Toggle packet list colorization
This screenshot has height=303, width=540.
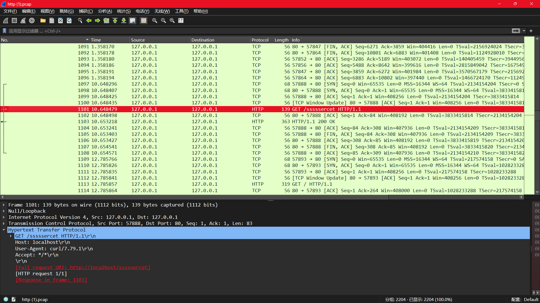144,20
